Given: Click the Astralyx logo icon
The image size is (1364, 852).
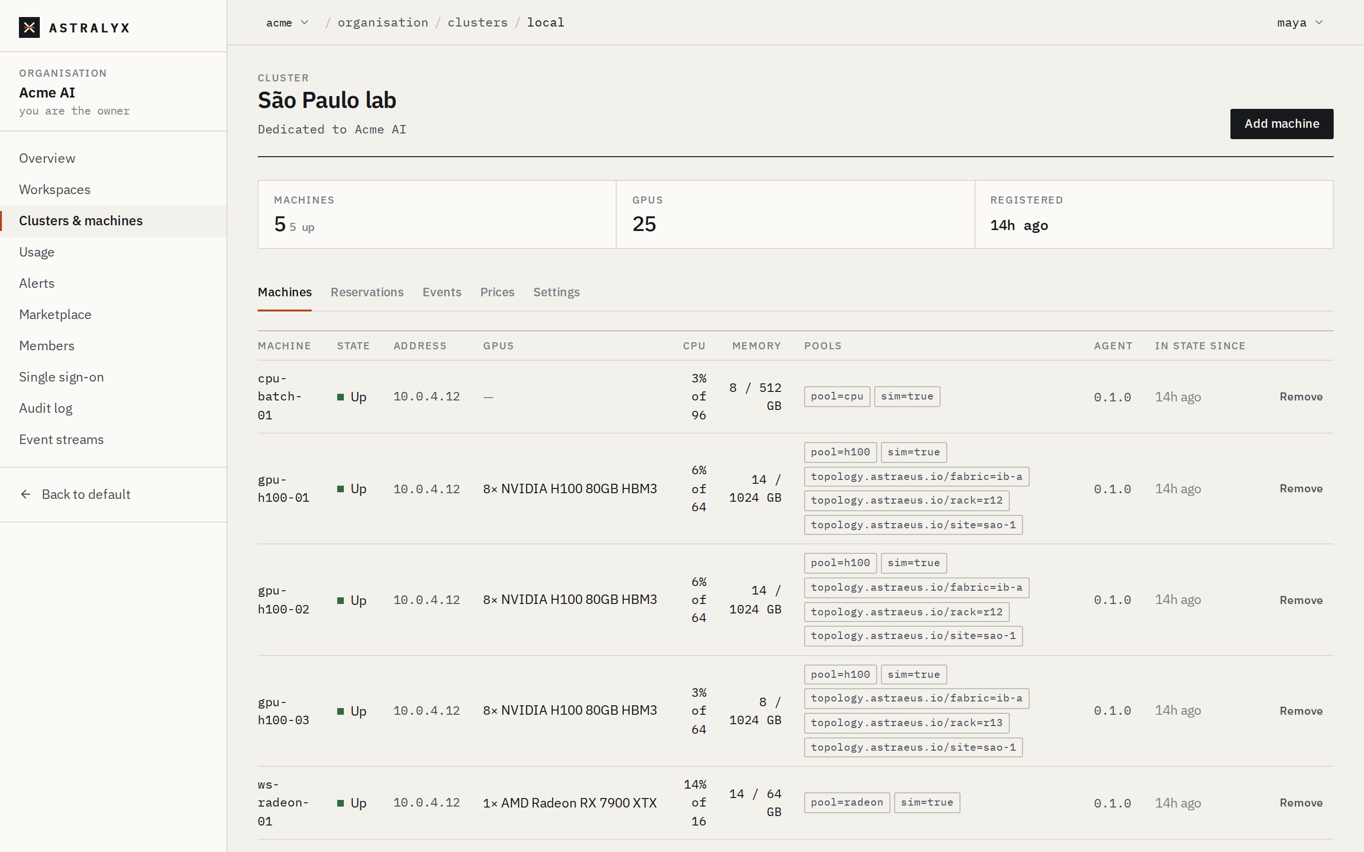Looking at the screenshot, I should (29, 27).
